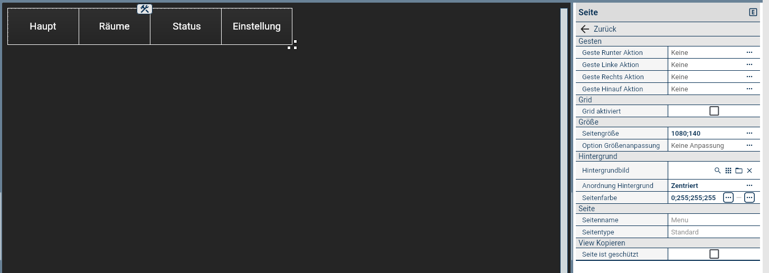The image size is (769, 273).
Task: Open the second Seitenfarbe ellipsis button
Action: (x=749, y=197)
